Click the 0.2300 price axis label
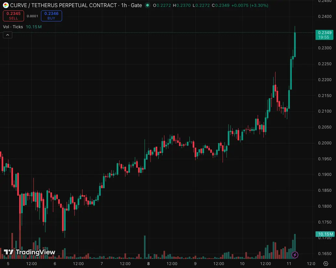336x268 pixels. pyautogui.click(x=325, y=48)
